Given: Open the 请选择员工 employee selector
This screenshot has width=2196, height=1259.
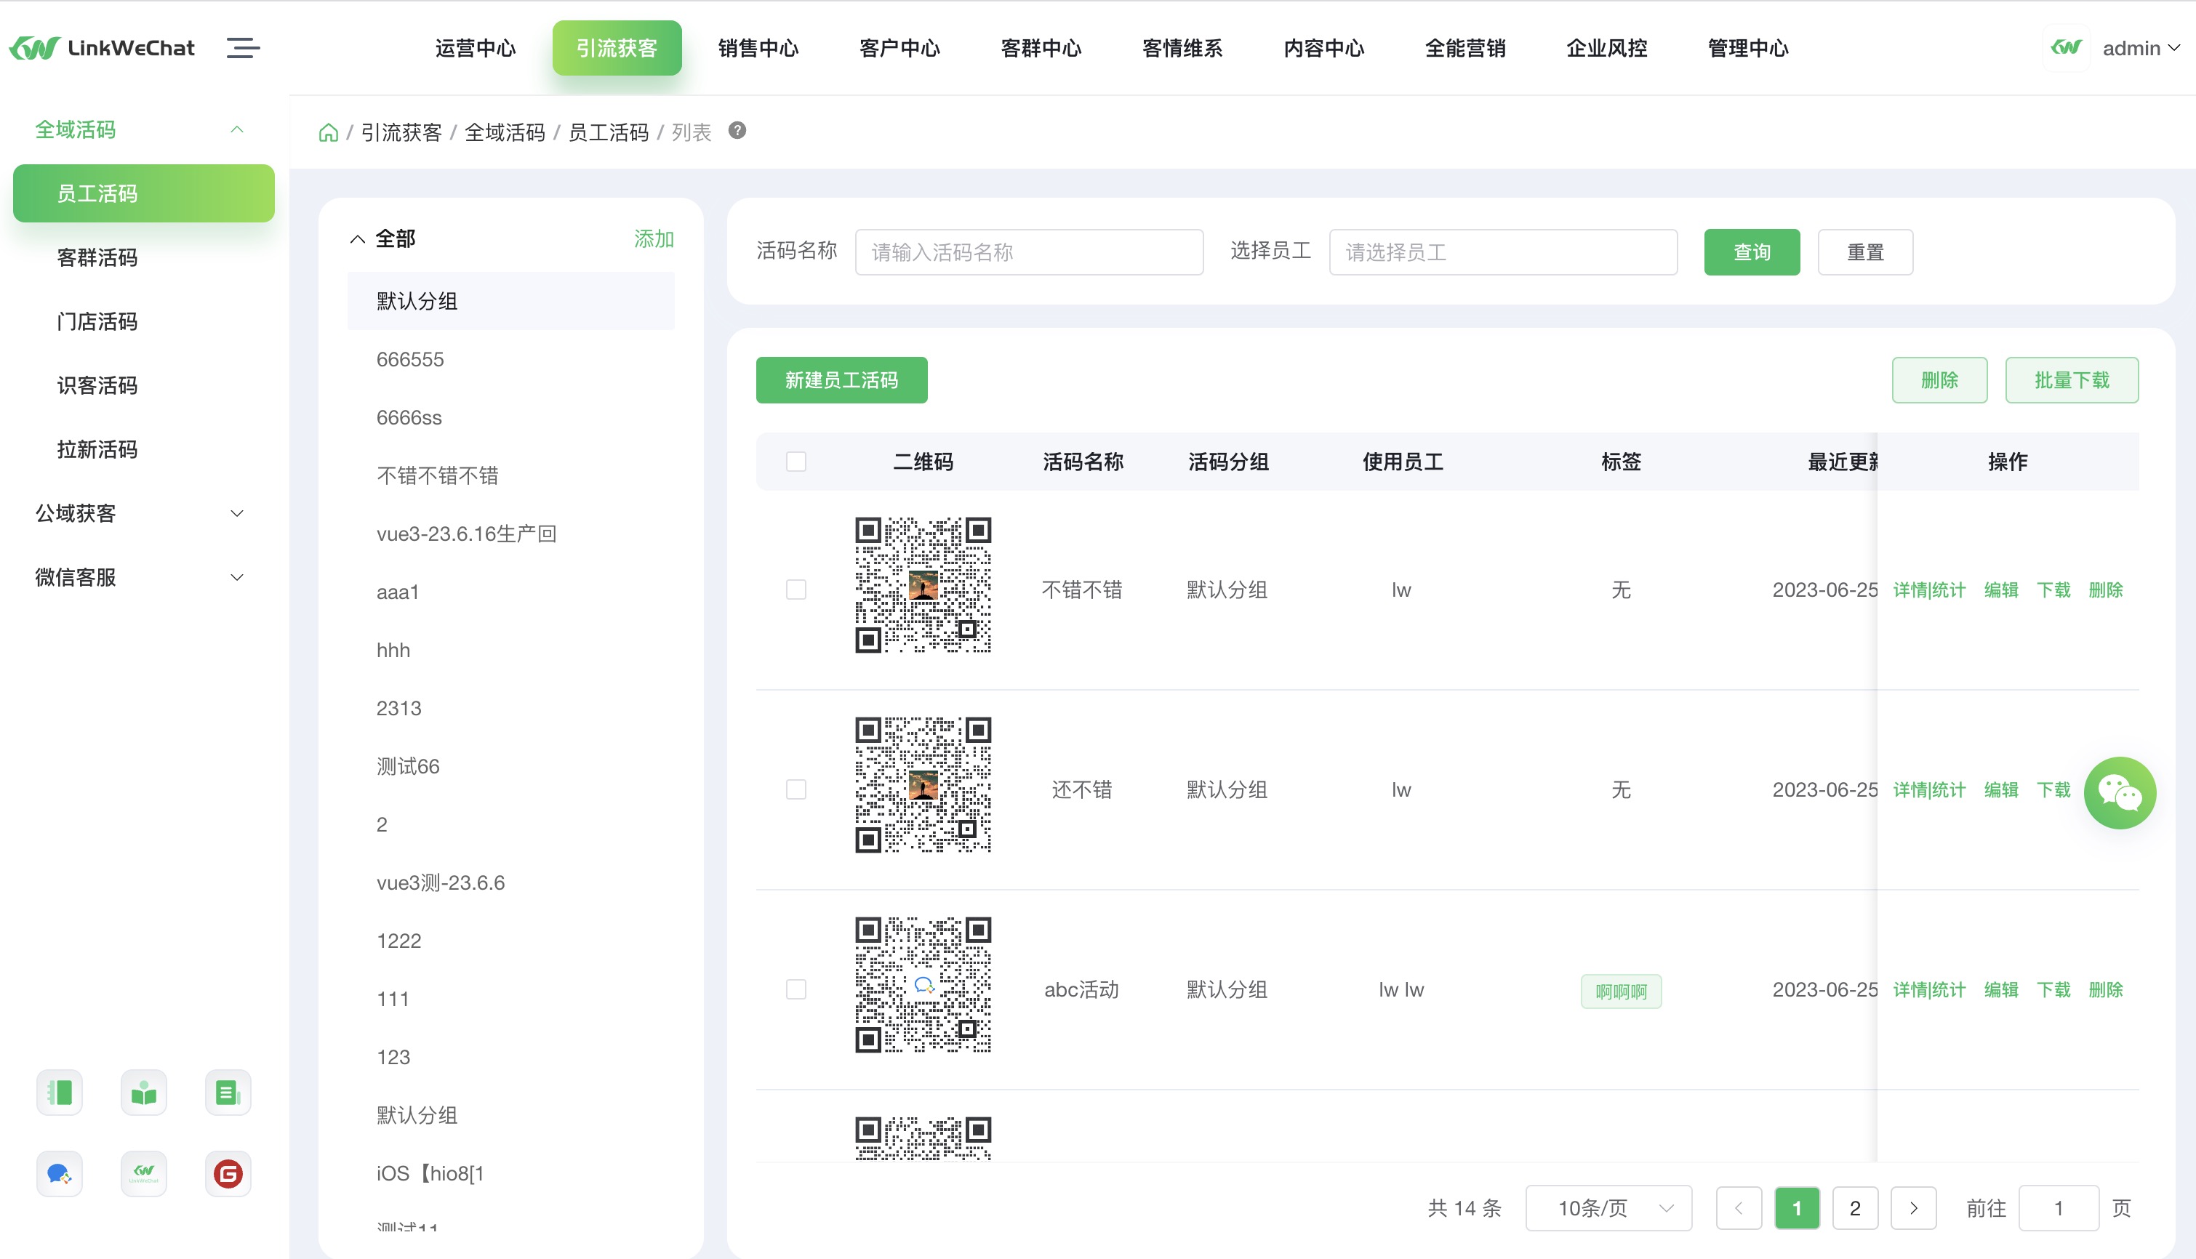Looking at the screenshot, I should (x=1503, y=252).
